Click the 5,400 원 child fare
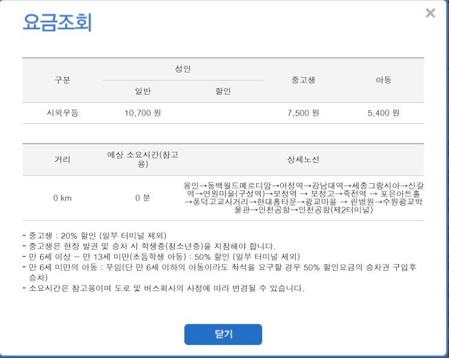Image resolution: width=449 pixels, height=358 pixels. (x=383, y=113)
